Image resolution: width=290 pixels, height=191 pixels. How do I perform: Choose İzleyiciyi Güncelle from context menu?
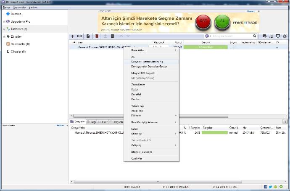coord(151,152)
